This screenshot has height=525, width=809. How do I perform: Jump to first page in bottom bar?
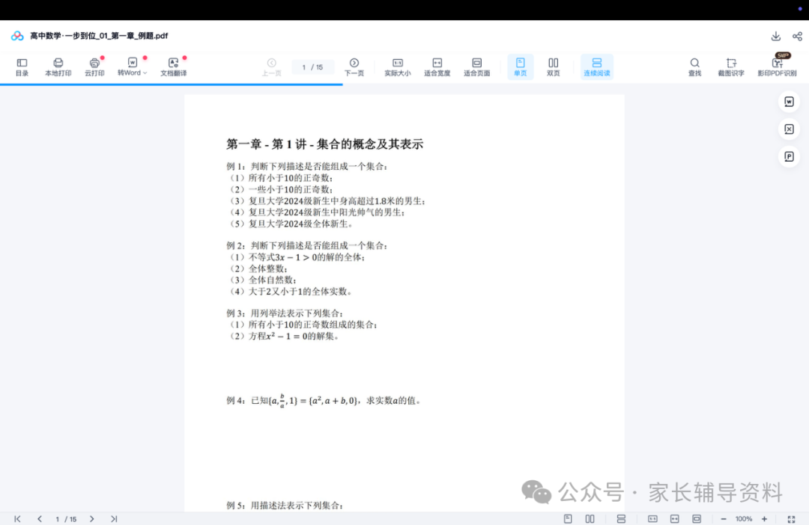click(x=17, y=519)
